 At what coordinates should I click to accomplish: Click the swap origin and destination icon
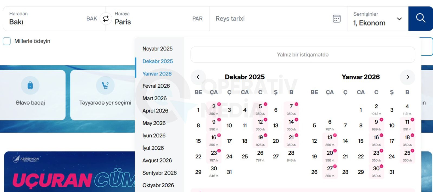point(106,18)
